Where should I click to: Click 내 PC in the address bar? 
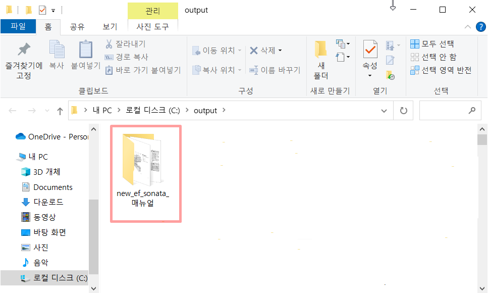pos(102,110)
